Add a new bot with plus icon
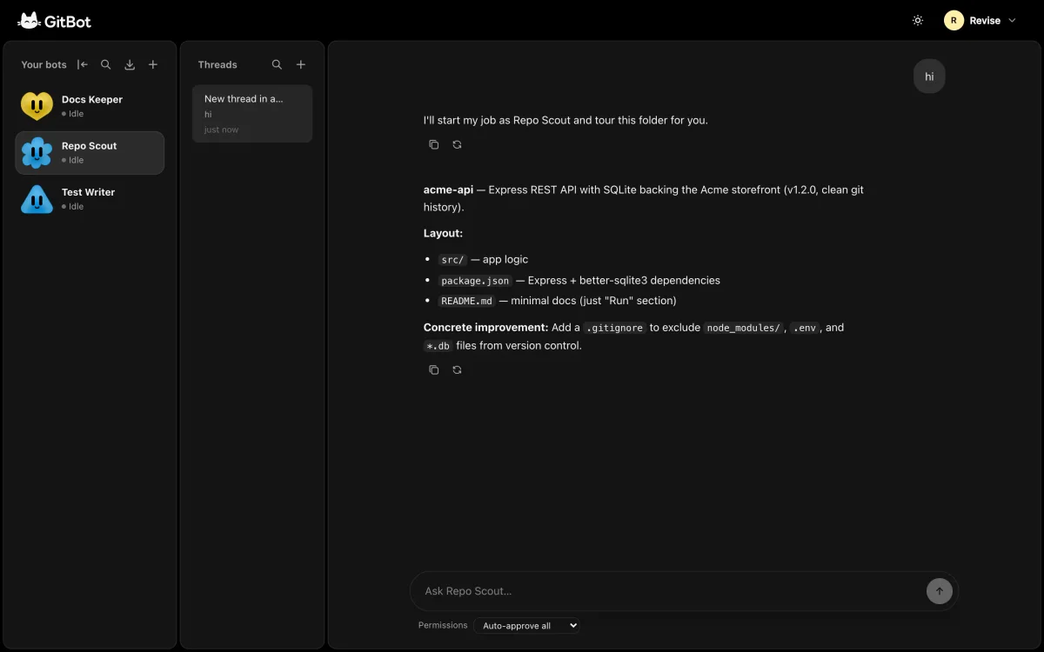The width and height of the screenshot is (1044, 652). [x=153, y=64]
